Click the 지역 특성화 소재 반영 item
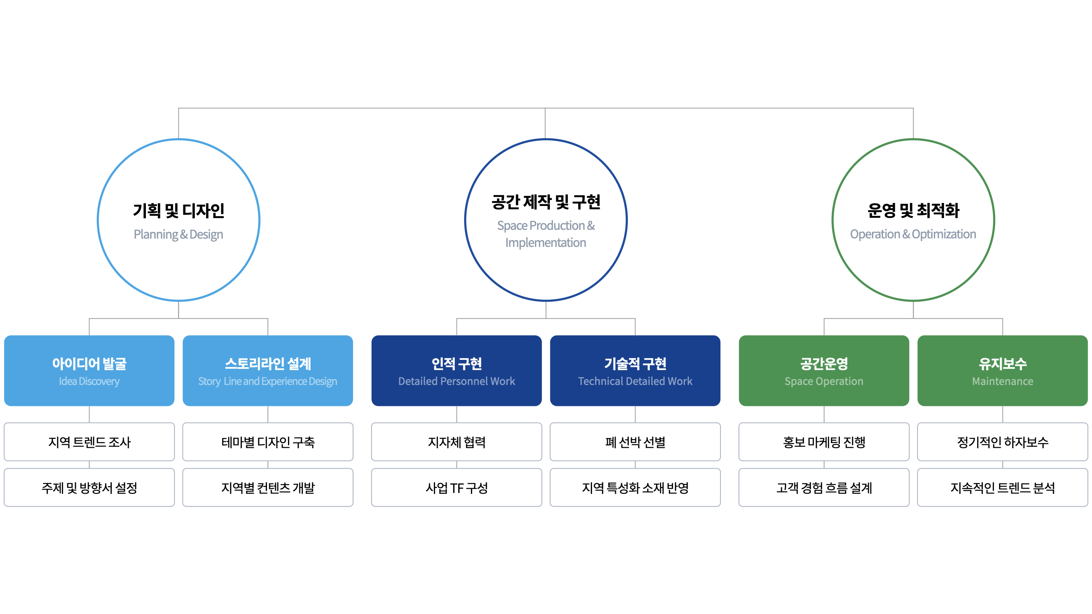 [x=635, y=487]
